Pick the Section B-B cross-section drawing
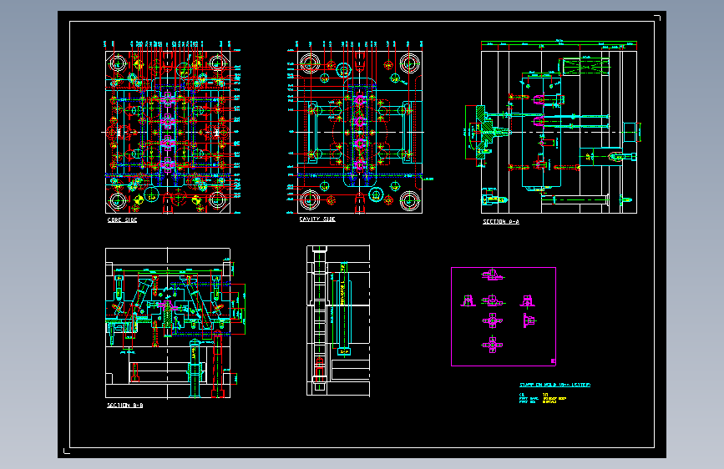This screenshot has width=724, height=469. (x=175, y=323)
